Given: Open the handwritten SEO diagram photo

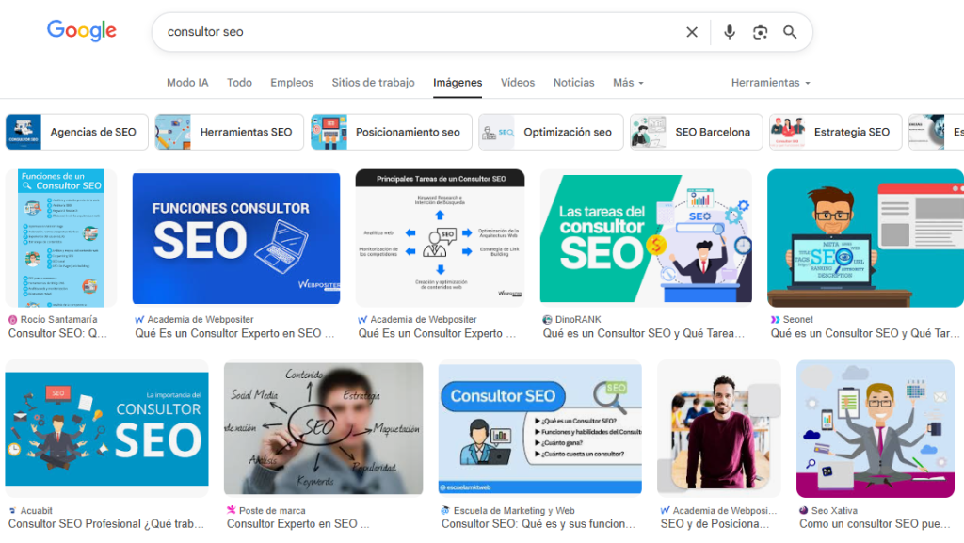Looking at the screenshot, I should click(324, 429).
